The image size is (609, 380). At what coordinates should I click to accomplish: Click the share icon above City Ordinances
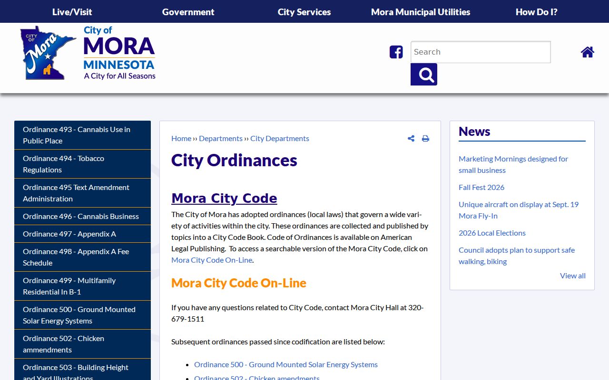(x=411, y=139)
